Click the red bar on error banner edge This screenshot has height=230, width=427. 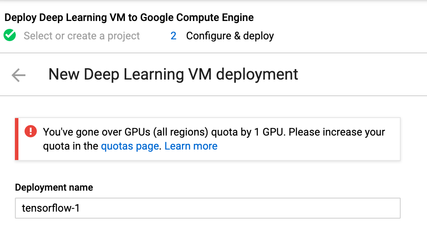coord(17,139)
